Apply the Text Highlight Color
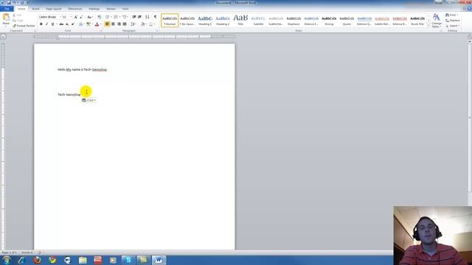Image resolution: width=472 pixels, height=265 pixels. pyautogui.click(x=88, y=24)
